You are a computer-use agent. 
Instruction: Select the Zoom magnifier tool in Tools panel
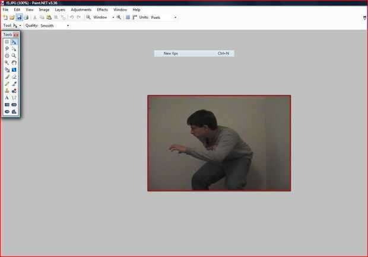click(x=14, y=56)
